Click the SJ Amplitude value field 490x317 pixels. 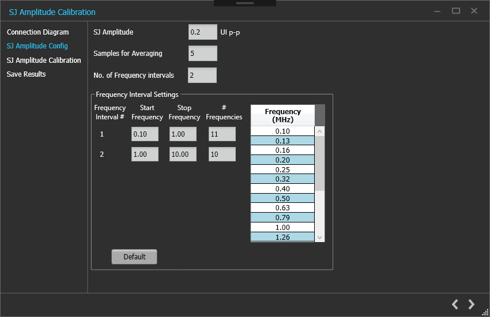(x=202, y=32)
